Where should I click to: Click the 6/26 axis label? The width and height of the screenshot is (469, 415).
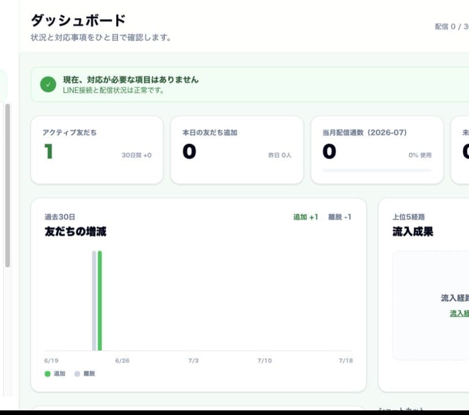point(122,361)
